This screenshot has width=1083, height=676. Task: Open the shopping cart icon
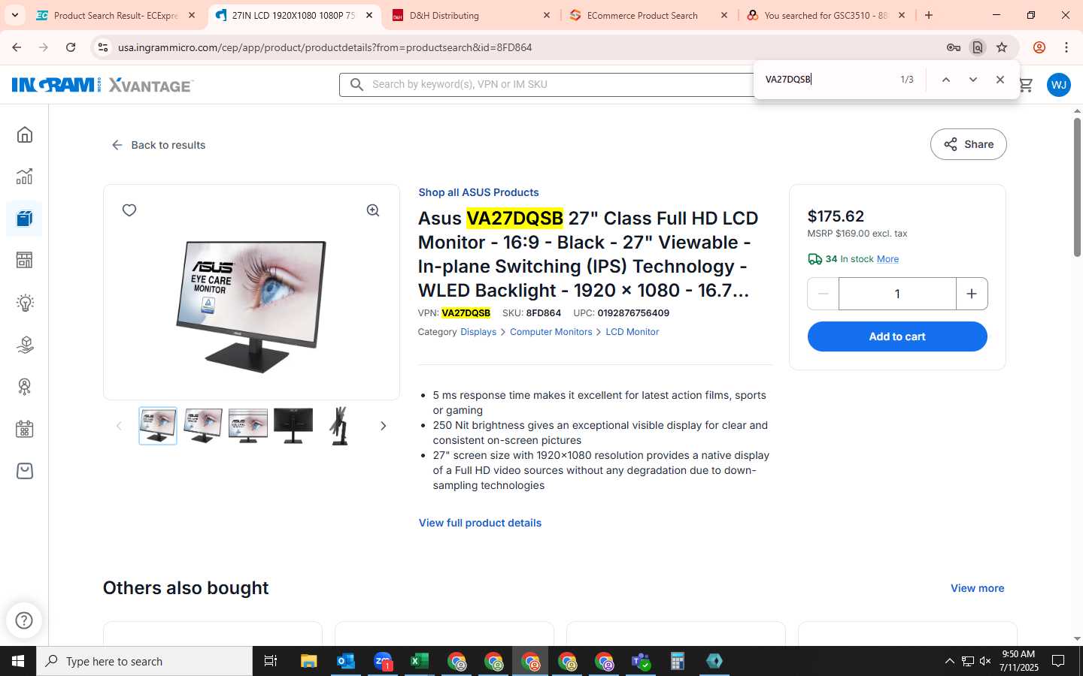point(1026,85)
